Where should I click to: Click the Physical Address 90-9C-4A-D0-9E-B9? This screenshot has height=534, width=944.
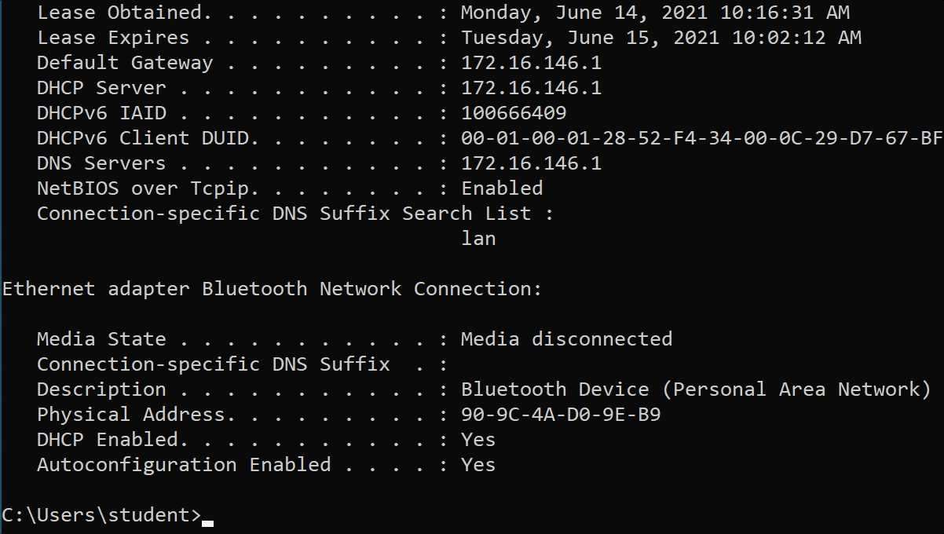coord(561,415)
